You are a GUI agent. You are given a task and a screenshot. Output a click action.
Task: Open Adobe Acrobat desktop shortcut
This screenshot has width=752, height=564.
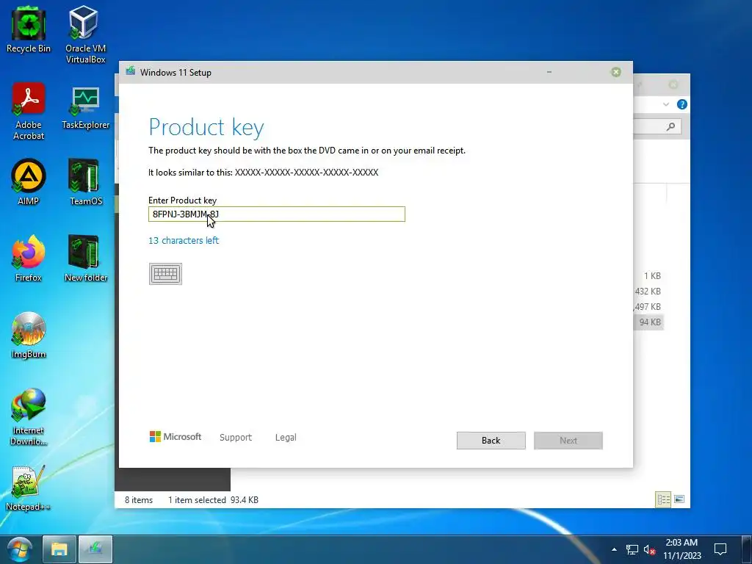point(29,112)
